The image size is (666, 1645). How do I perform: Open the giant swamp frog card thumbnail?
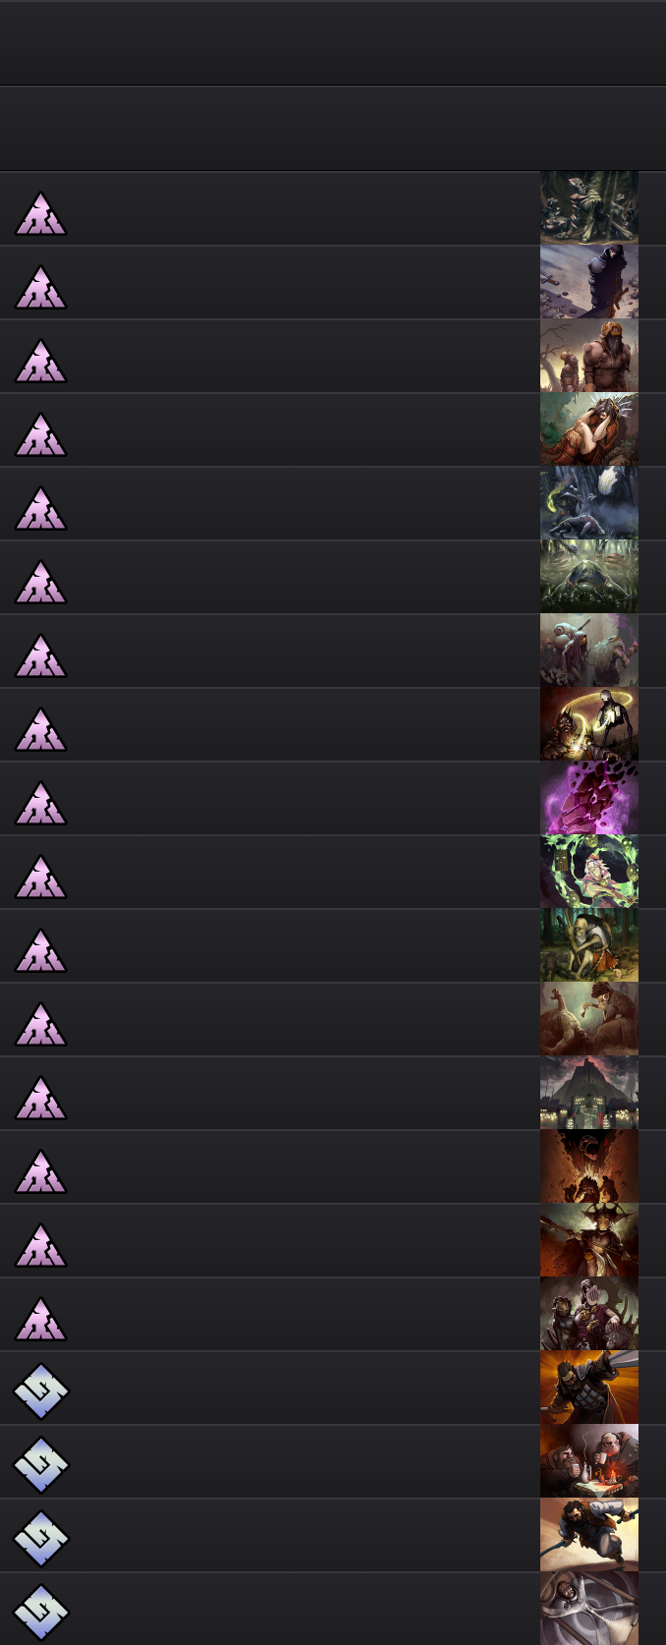tap(589, 577)
